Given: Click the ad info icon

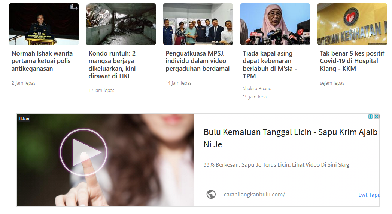Looking at the screenshot, I should click(x=370, y=116).
